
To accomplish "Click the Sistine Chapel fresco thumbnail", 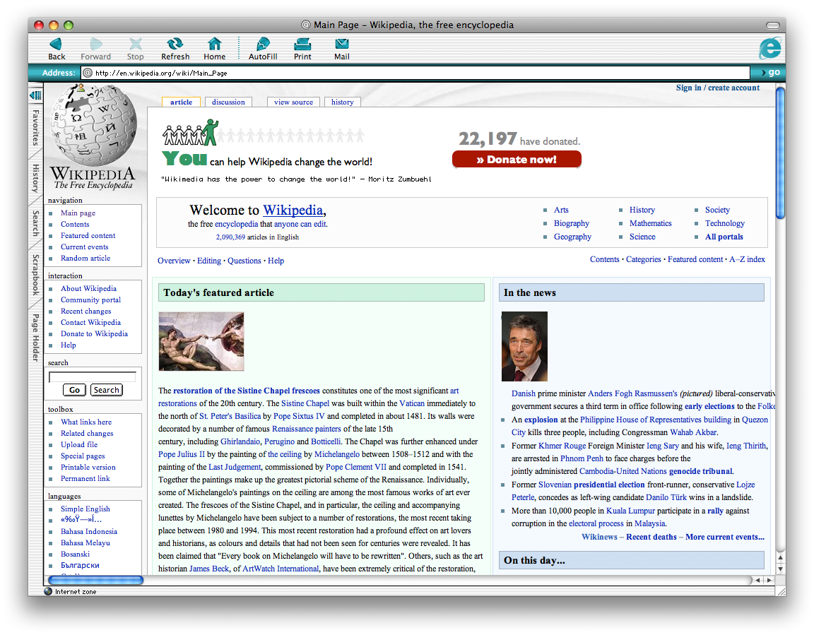I will (x=201, y=341).
